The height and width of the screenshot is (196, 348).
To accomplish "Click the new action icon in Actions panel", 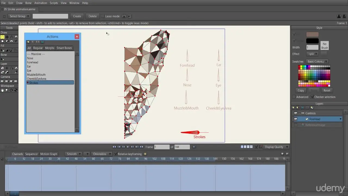I will (x=28, y=42).
